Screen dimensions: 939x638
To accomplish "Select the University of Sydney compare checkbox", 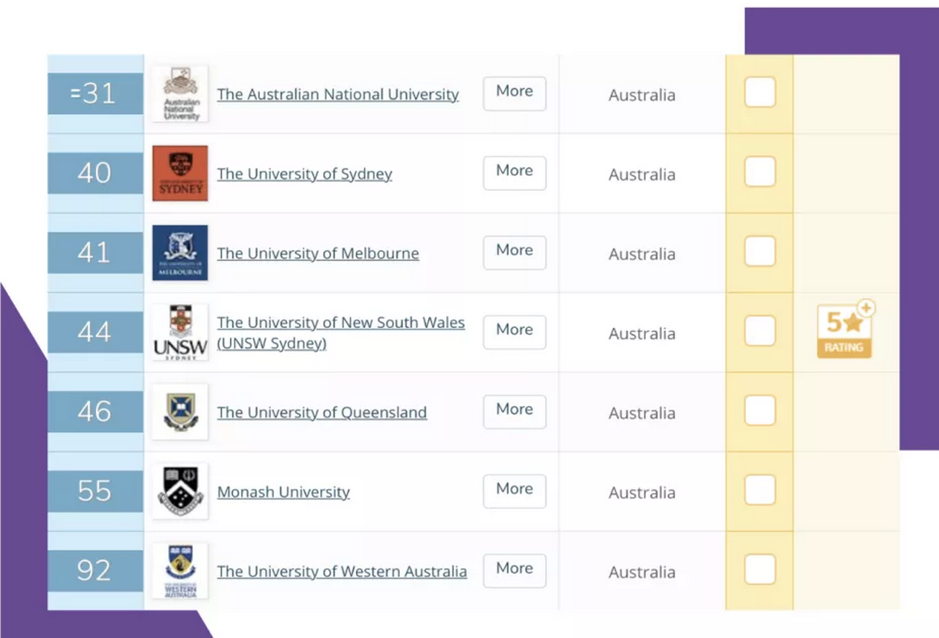I will (x=759, y=172).
